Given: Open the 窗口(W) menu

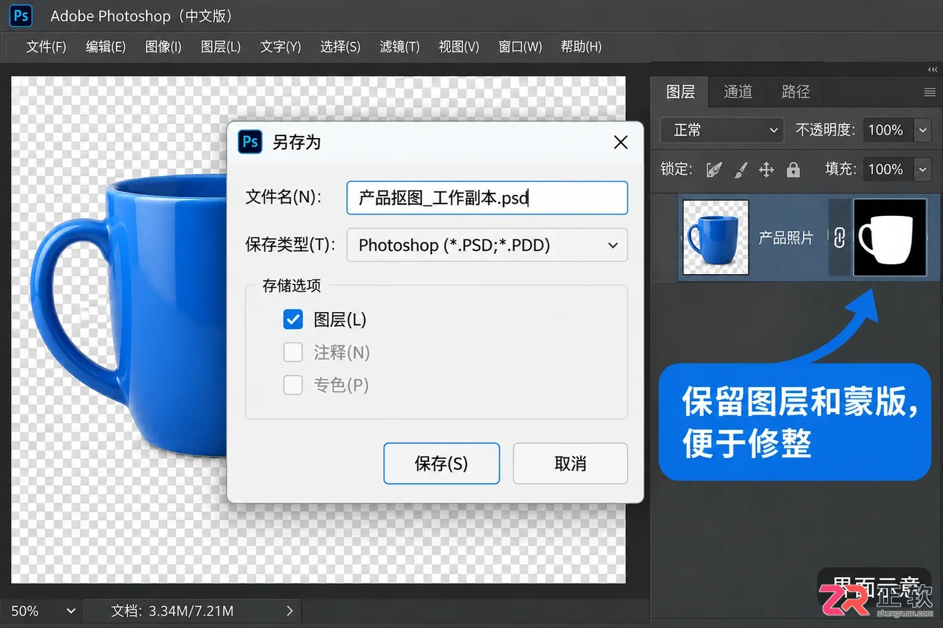Looking at the screenshot, I should coord(520,46).
